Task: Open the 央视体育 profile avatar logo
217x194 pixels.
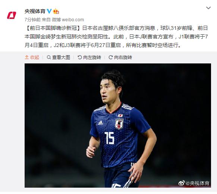Action: click(12, 15)
